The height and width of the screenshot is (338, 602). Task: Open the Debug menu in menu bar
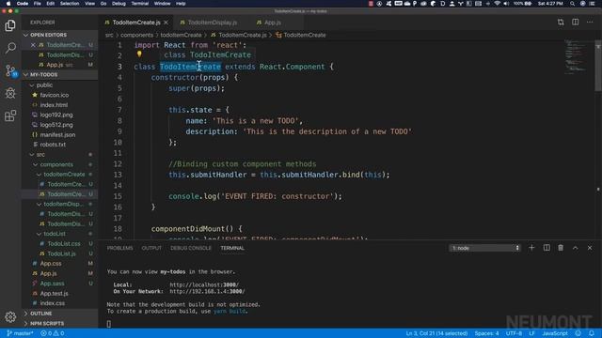119,4
